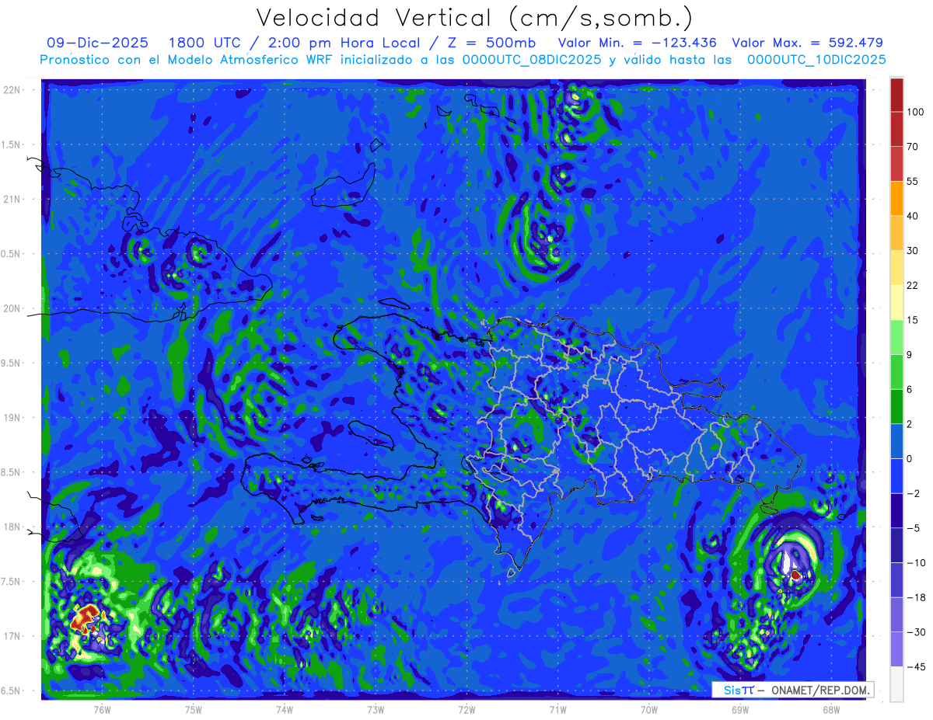The image size is (933, 720).
Task: Pick the yellow swatch between 22 and 30
Action: click(x=896, y=267)
